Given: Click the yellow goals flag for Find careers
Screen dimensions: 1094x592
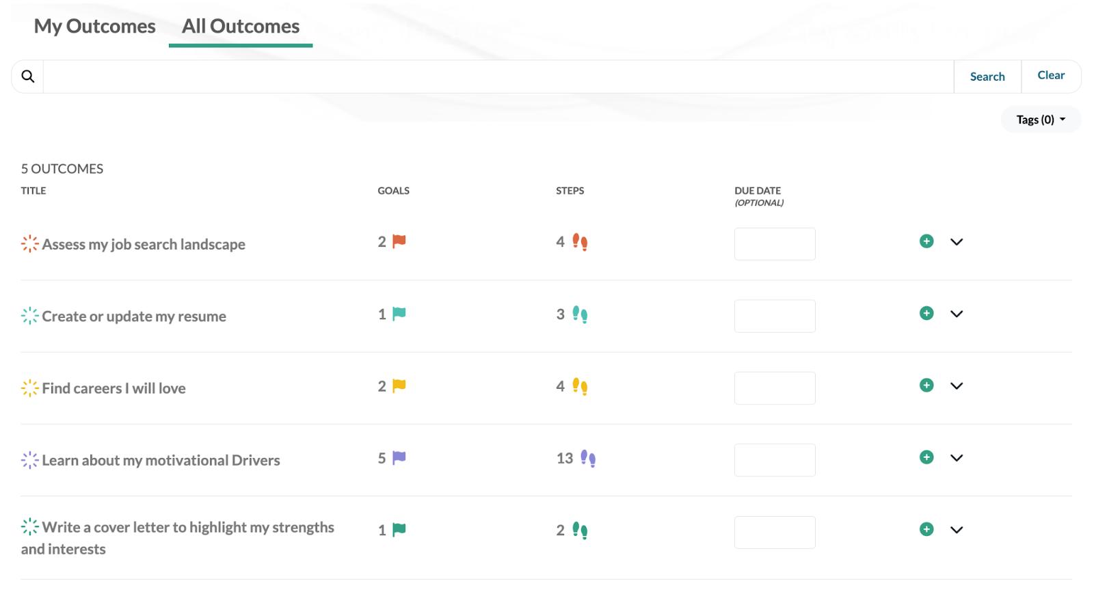Looking at the screenshot, I should pos(399,386).
